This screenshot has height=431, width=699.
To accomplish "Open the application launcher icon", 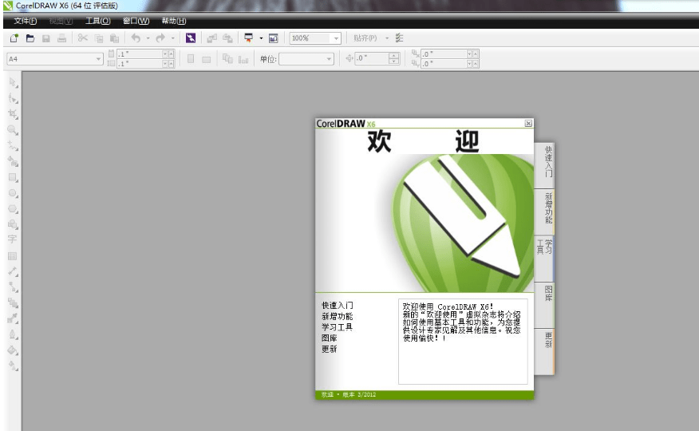I will click(250, 38).
